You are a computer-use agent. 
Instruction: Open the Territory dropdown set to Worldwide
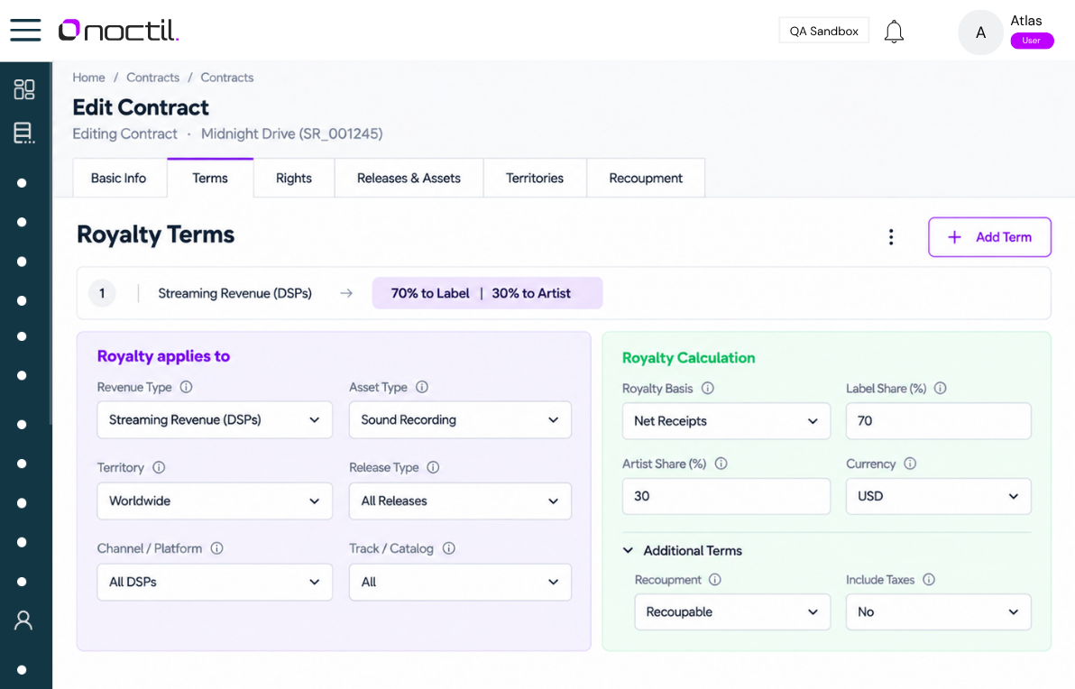click(x=215, y=501)
